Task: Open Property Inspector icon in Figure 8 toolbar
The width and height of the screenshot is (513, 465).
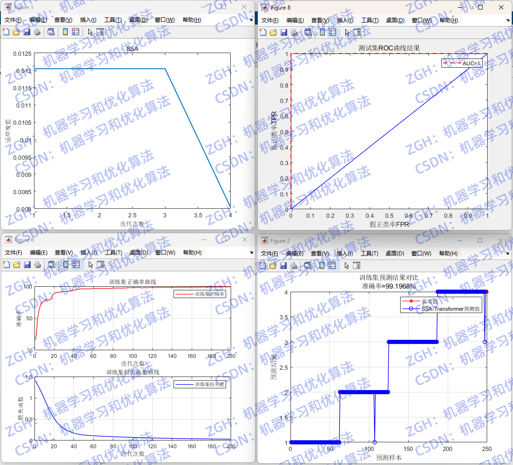Action: pyautogui.click(x=357, y=32)
